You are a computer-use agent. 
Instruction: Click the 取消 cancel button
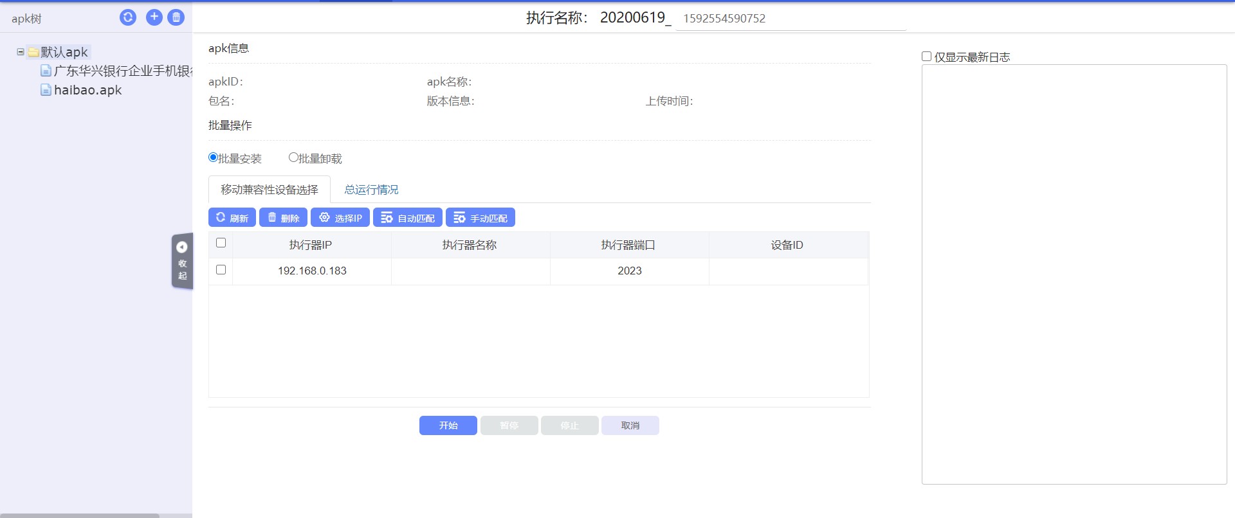tap(630, 425)
